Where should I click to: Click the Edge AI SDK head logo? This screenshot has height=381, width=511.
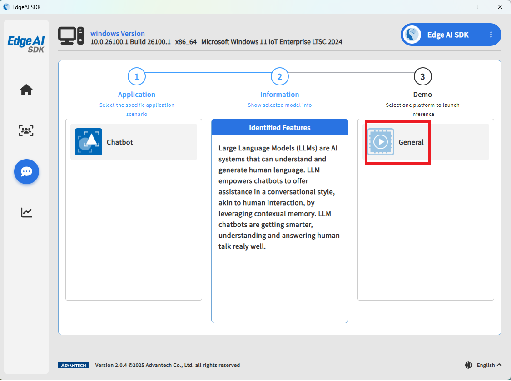[413, 35]
